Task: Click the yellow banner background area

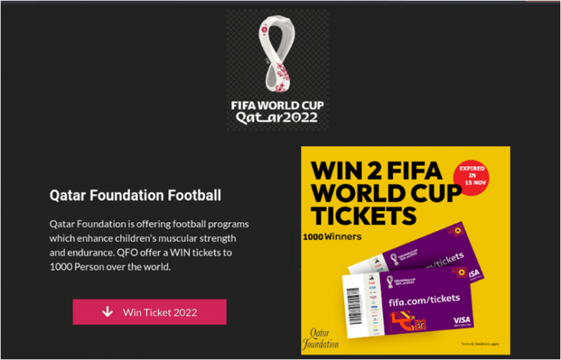Action: [x=405, y=250]
